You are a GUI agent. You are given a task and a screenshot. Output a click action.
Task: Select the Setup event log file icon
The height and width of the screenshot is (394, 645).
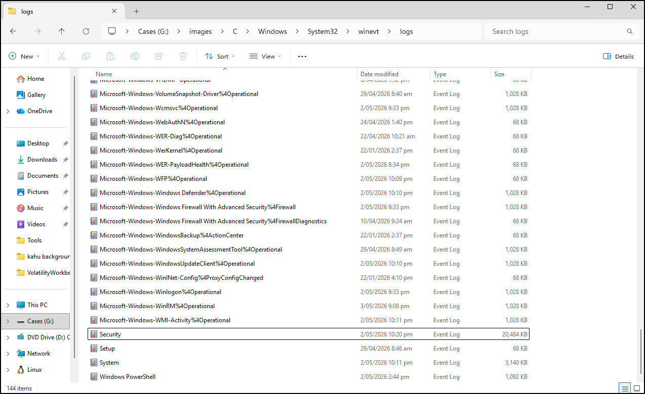(93, 349)
